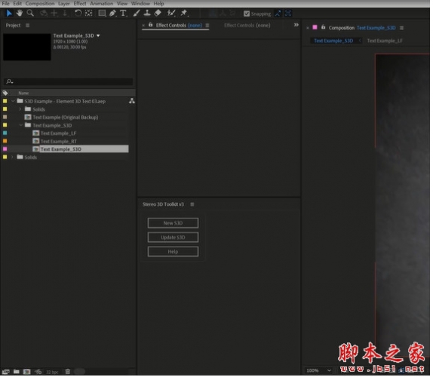
Task: Click the New S3D button
Action: 173,223
